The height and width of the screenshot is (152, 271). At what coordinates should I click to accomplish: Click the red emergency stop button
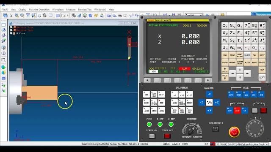[x=234, y=132]
